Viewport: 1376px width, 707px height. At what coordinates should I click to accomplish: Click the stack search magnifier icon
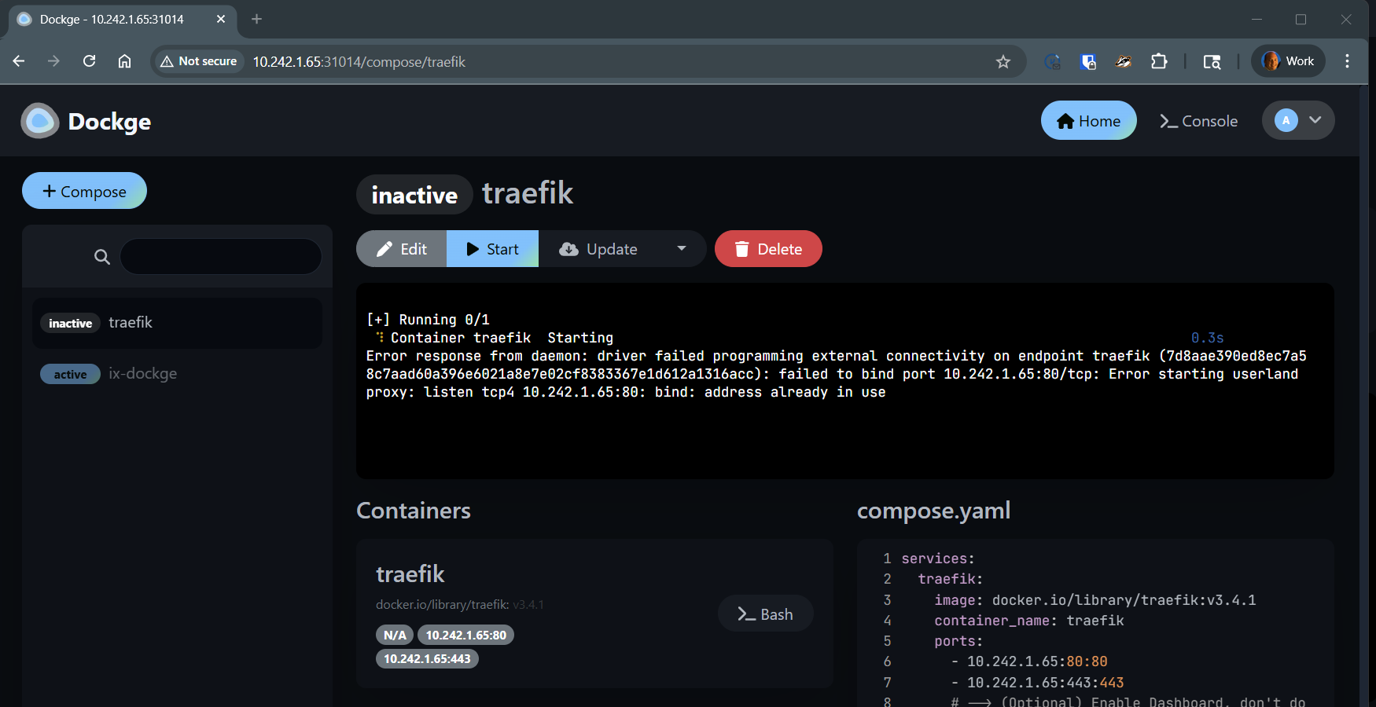102,257
